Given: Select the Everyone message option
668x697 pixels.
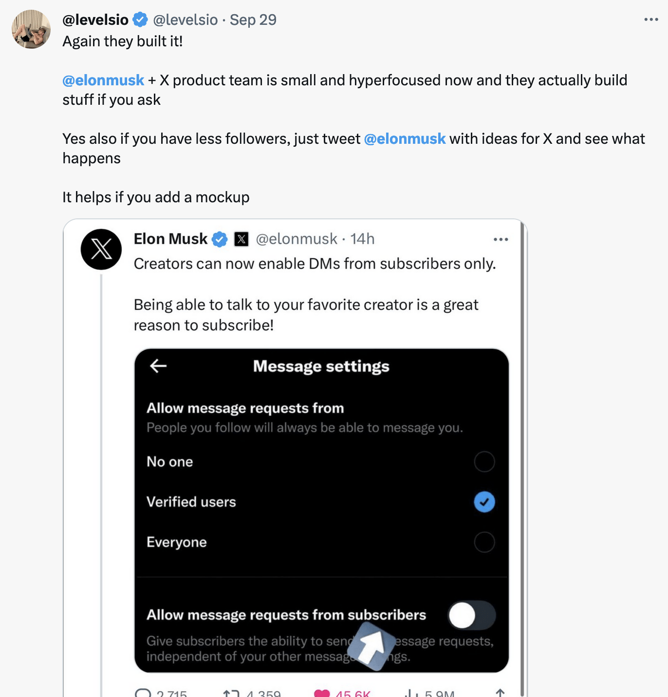Looking at the screenshot, I should tap(484, 542).
